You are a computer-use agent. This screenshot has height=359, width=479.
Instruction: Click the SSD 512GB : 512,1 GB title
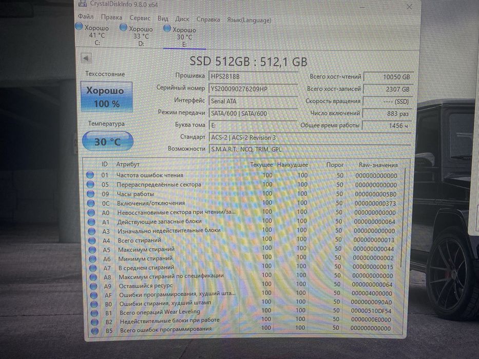[x=248, y=62]
